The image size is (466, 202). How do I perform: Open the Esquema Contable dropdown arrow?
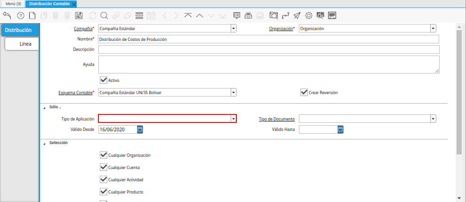(x=233, y=92)
